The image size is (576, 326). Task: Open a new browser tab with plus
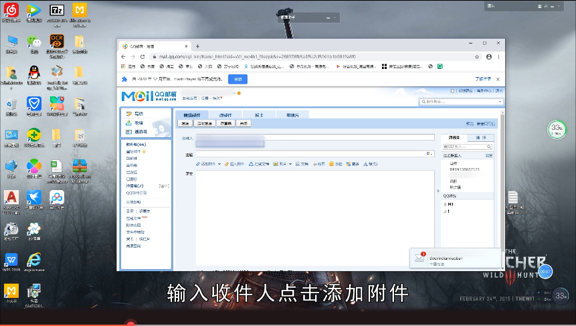(x=197, y=46)
